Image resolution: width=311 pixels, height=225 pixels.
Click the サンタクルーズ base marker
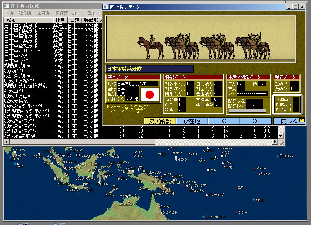(207, 195)
